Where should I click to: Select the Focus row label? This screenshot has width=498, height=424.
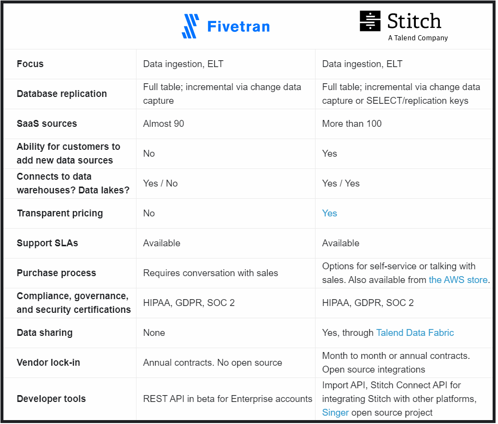[30, 64]
